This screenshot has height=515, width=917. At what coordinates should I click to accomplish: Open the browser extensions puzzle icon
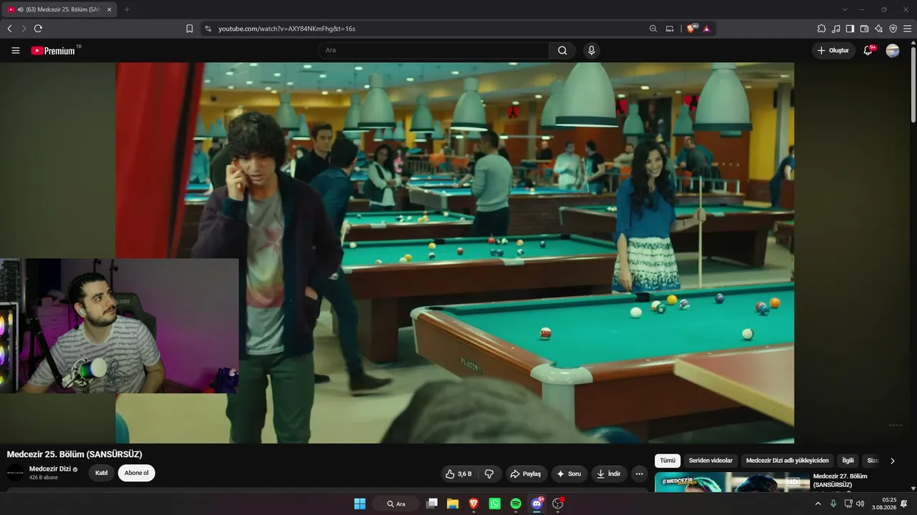pos(821,29)
